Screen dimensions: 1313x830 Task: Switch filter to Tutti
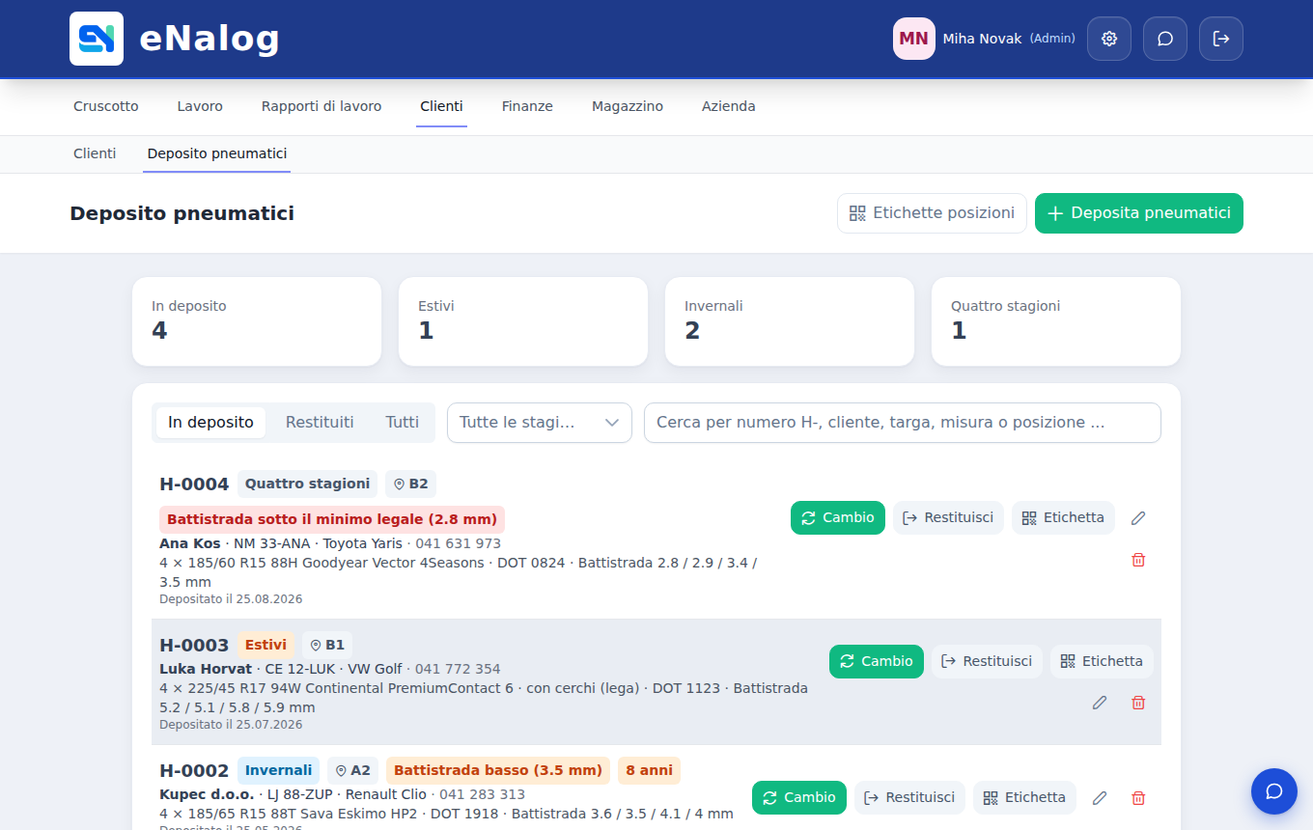403,423
